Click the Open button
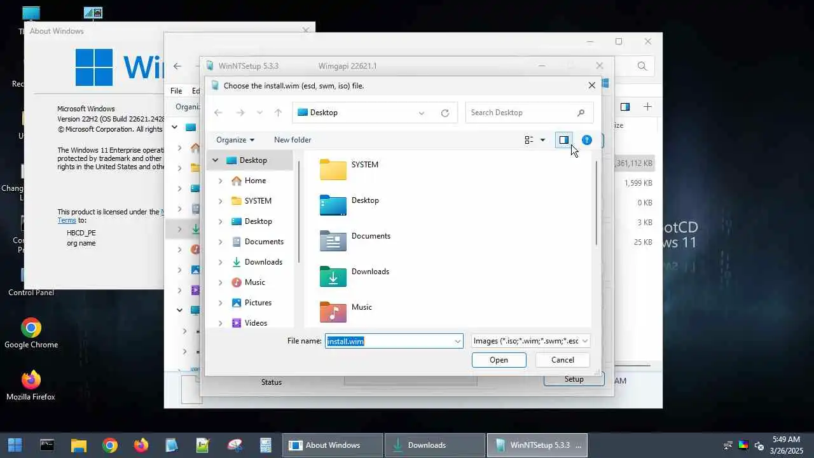This screenshot has width=814, height=458. tap(499, 360)
